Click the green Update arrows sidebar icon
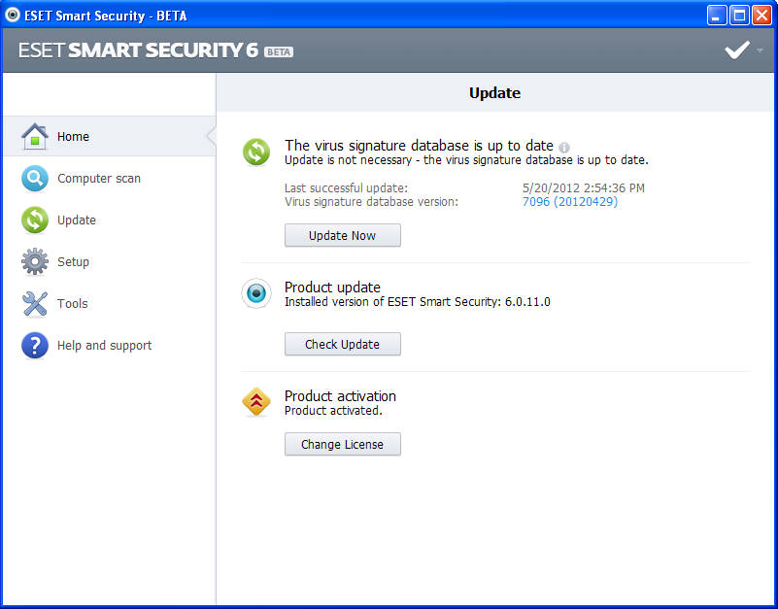 (x=35, y=220)
